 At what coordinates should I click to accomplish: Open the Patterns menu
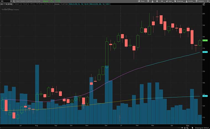pos(200,1)
